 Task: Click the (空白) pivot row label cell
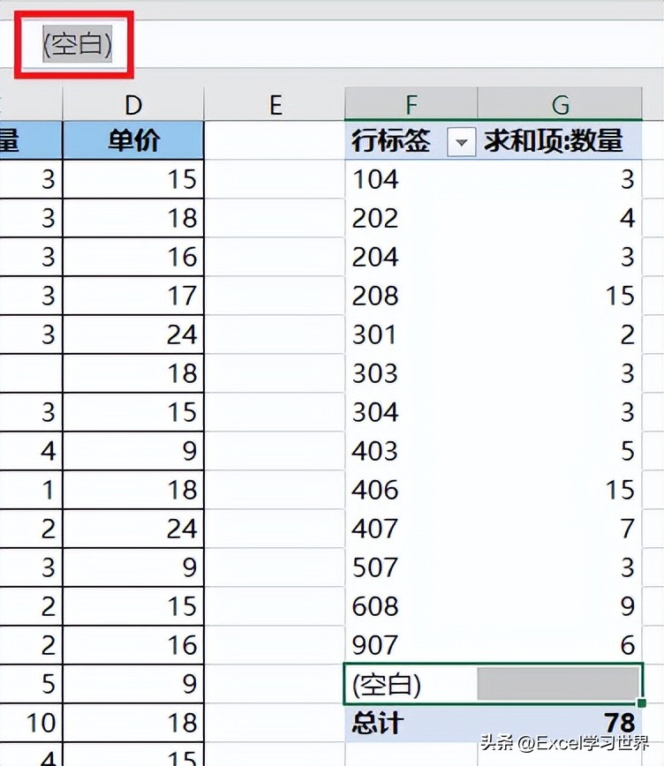pyautogui.click(x=411, y=684)
